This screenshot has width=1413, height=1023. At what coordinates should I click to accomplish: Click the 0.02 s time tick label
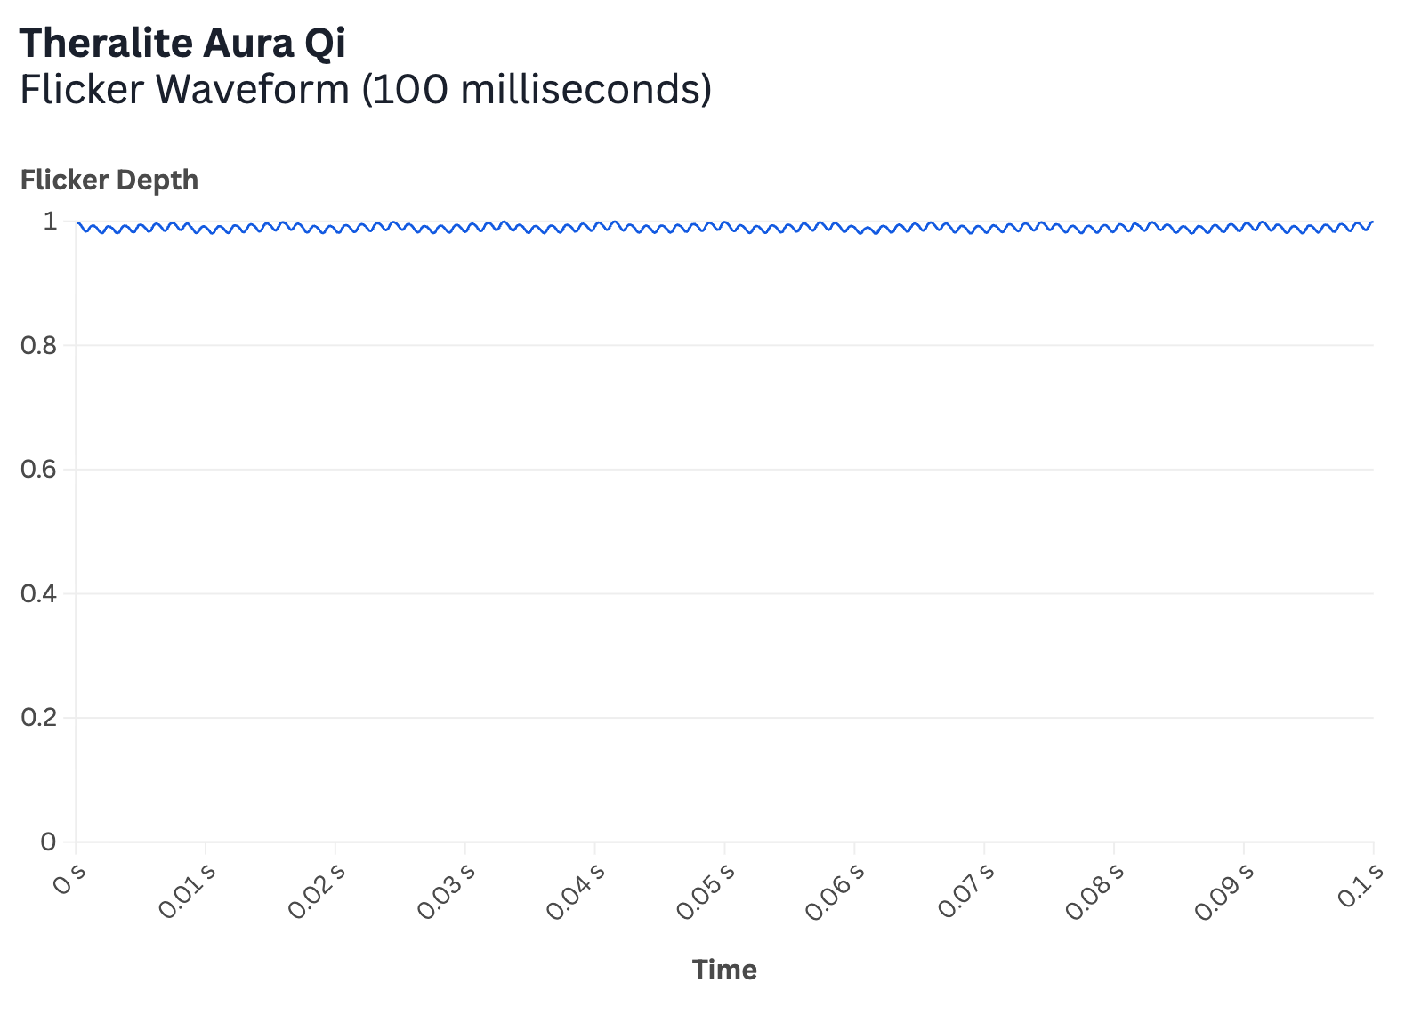[x=317, y=890]
